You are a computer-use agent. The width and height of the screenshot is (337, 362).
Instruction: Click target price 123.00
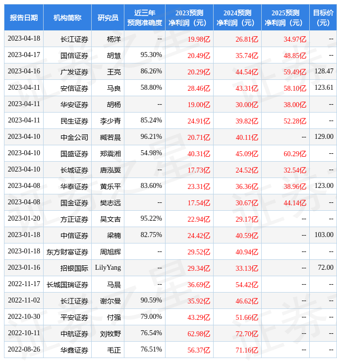point(324,186)
